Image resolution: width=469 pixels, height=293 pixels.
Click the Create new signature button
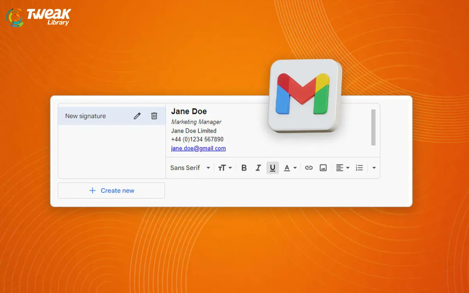(111, 191)
